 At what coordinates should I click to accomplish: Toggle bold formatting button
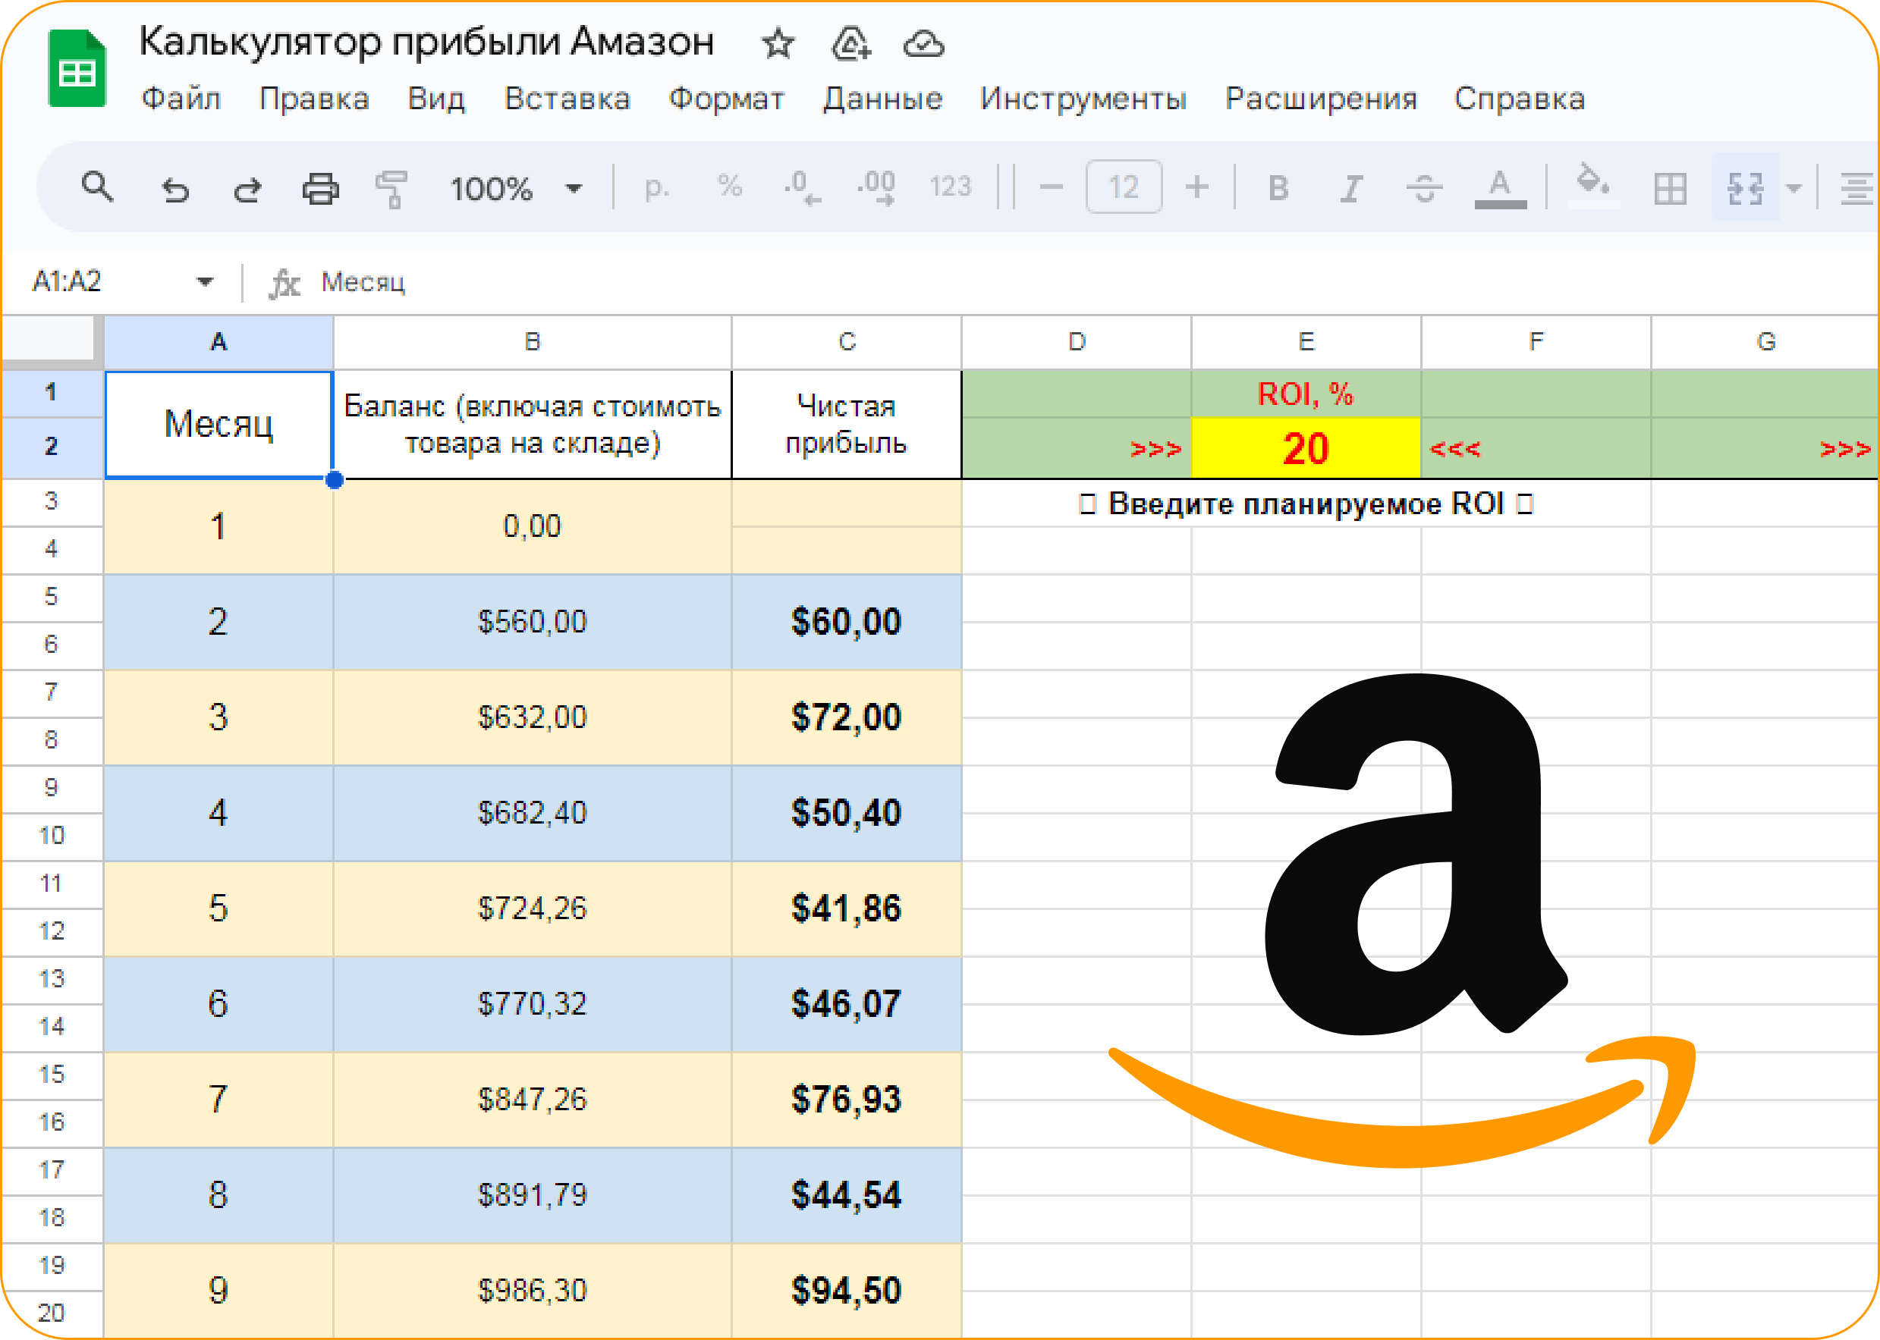point(1278,189)
